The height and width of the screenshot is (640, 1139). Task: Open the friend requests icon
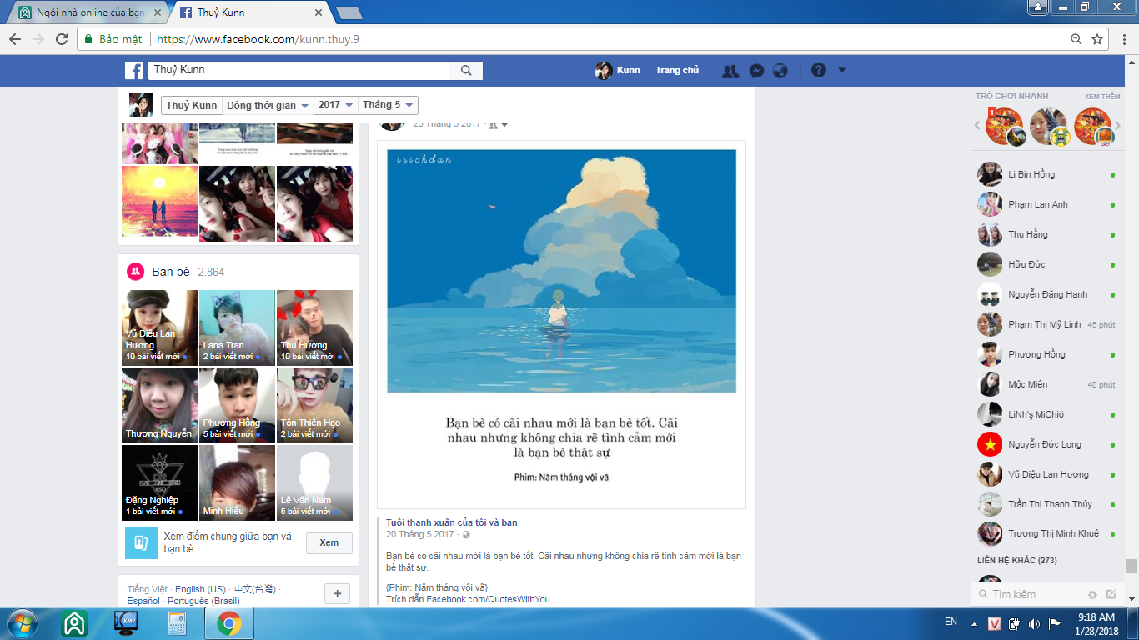pos(730,71)
